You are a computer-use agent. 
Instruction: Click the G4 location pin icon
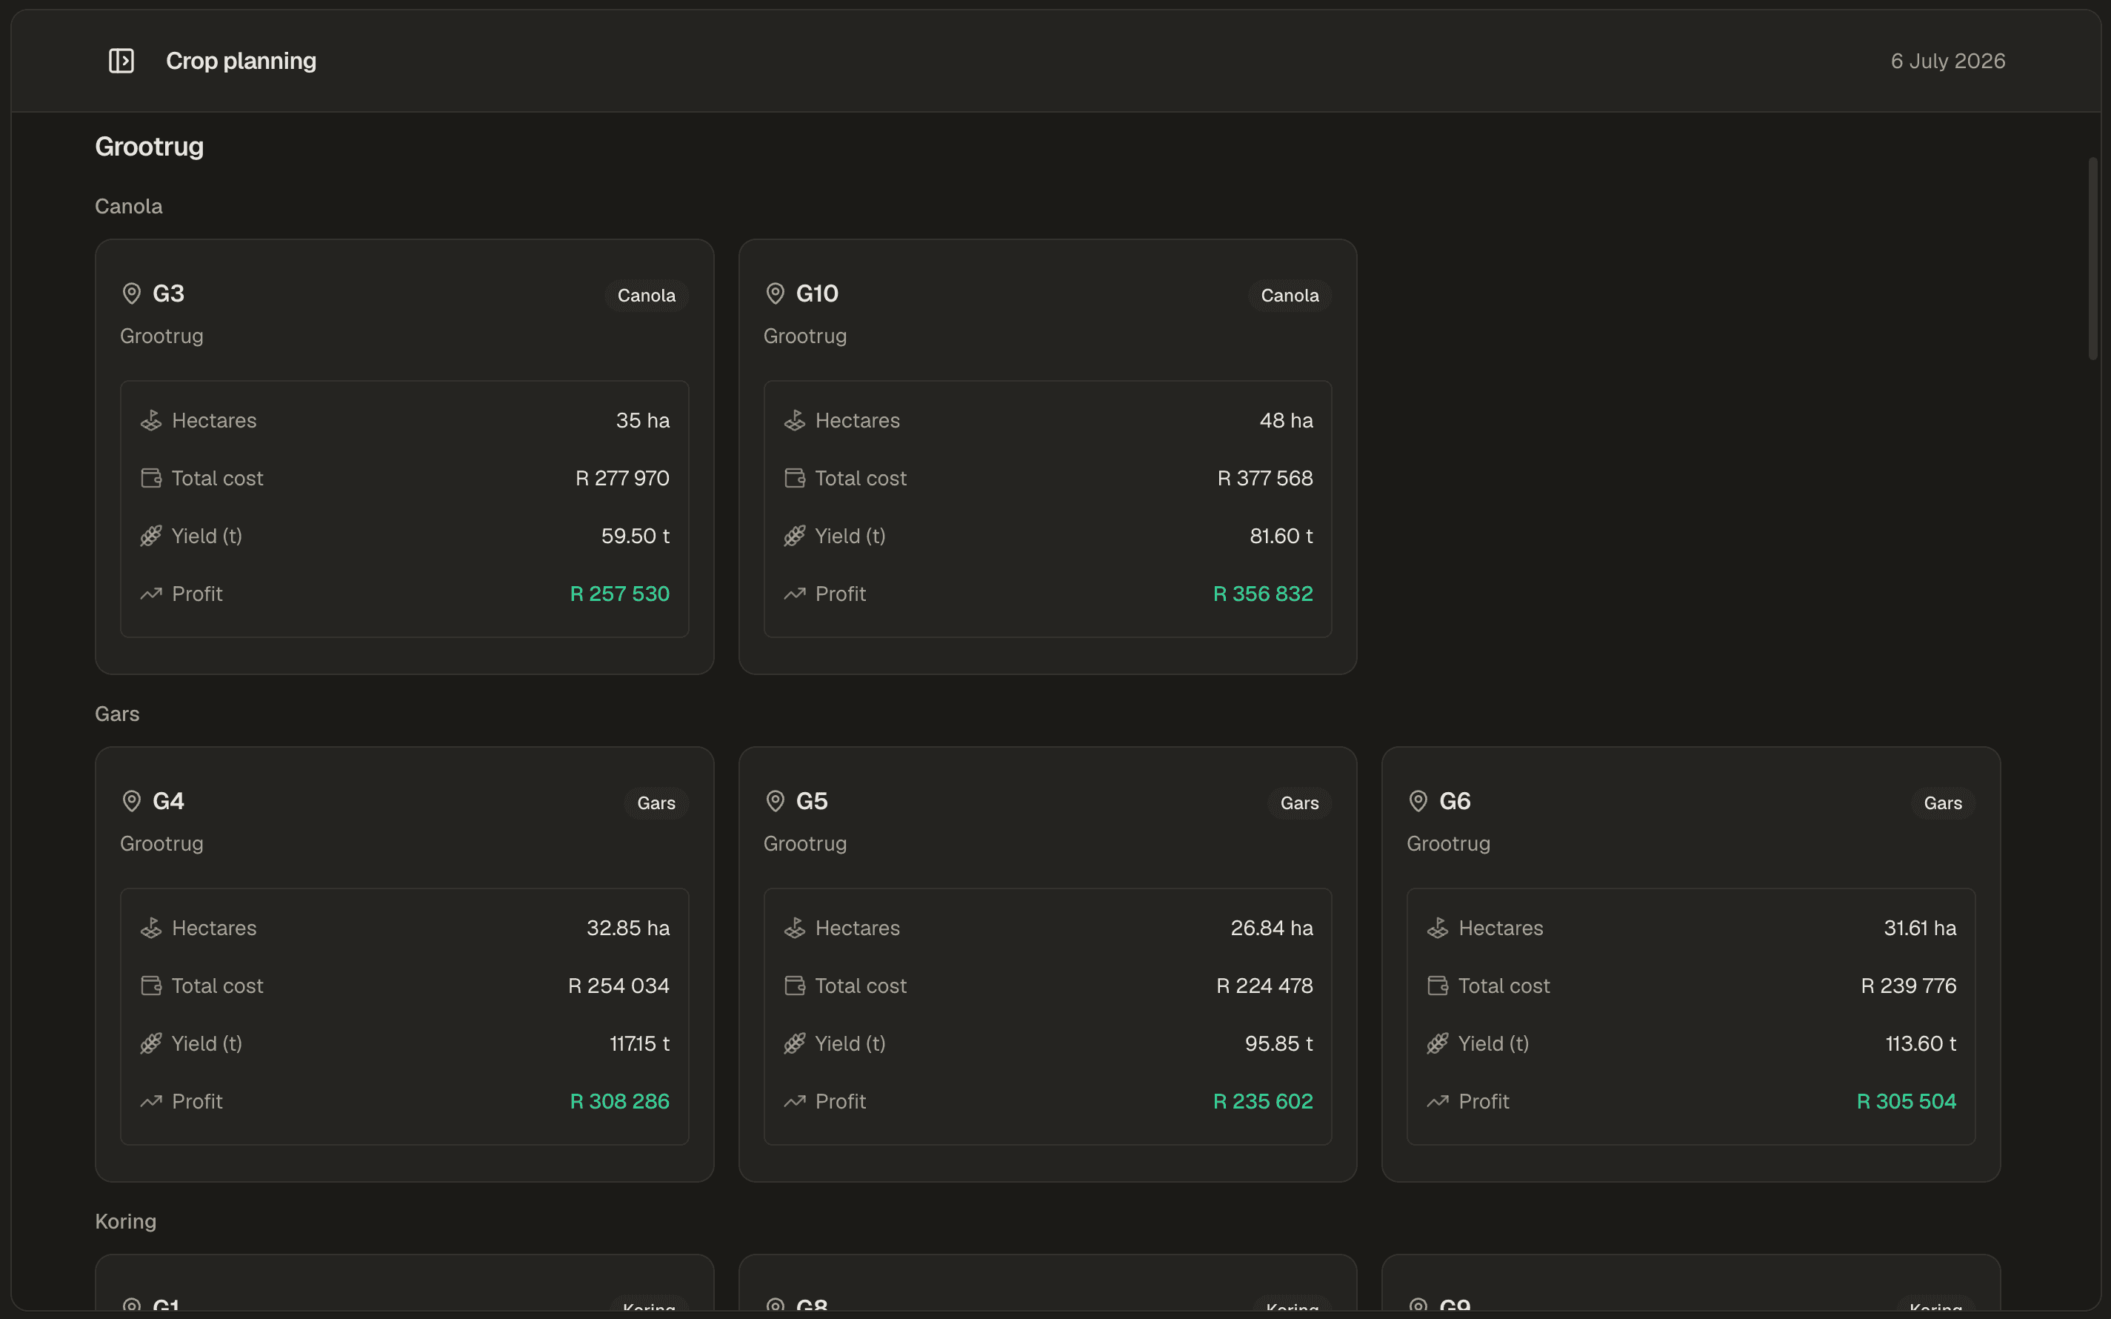click(x=132, y=802)
